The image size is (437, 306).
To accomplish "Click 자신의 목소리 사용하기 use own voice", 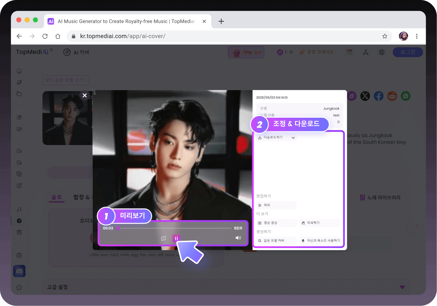I will click(319, 241).
